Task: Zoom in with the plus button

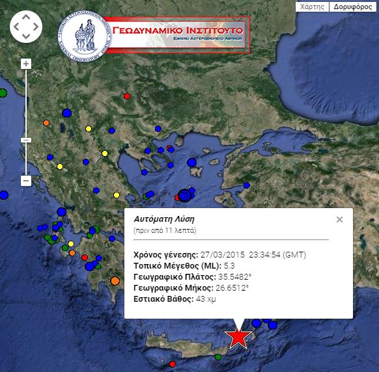Action: pyautogui.click(x=26, y=64)
